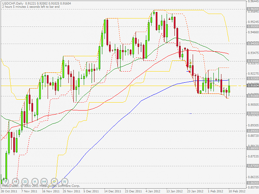Click the 13 Jan 2012 date label
This screenshot has height=194, width=259.
pyautogui.click(x=174, y=191)
